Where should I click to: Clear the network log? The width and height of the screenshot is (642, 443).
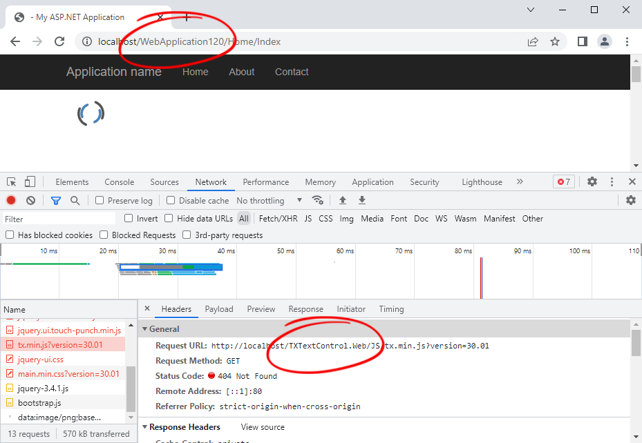point(30,200)
